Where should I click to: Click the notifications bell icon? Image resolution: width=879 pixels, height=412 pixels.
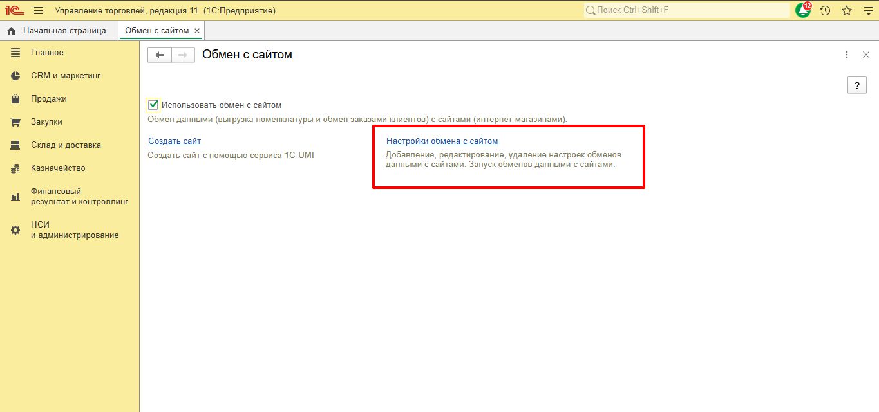pos(802,10)
